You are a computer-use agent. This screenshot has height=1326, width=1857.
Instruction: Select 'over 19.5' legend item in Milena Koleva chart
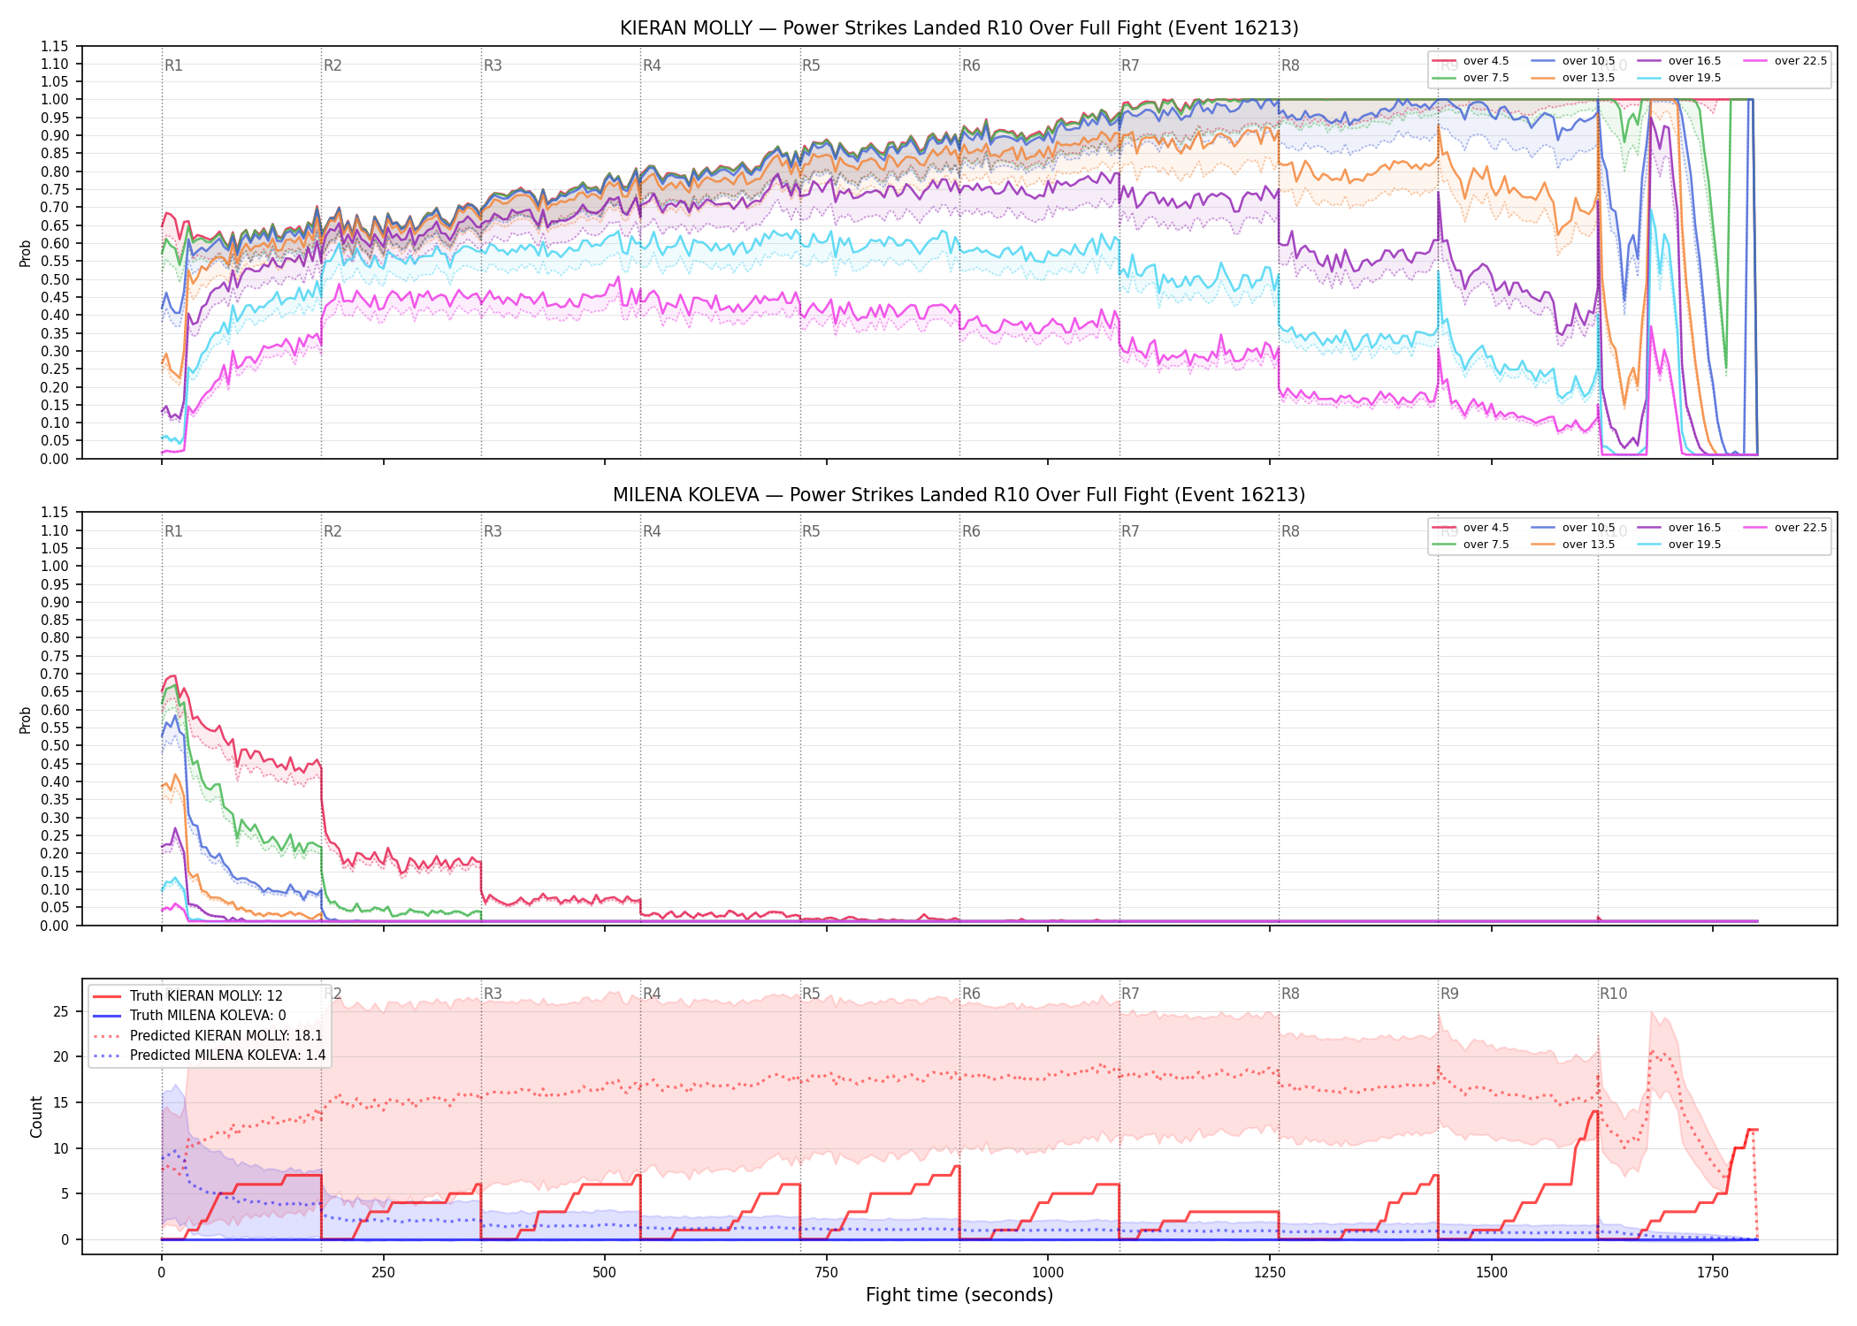pos(1679,545)
